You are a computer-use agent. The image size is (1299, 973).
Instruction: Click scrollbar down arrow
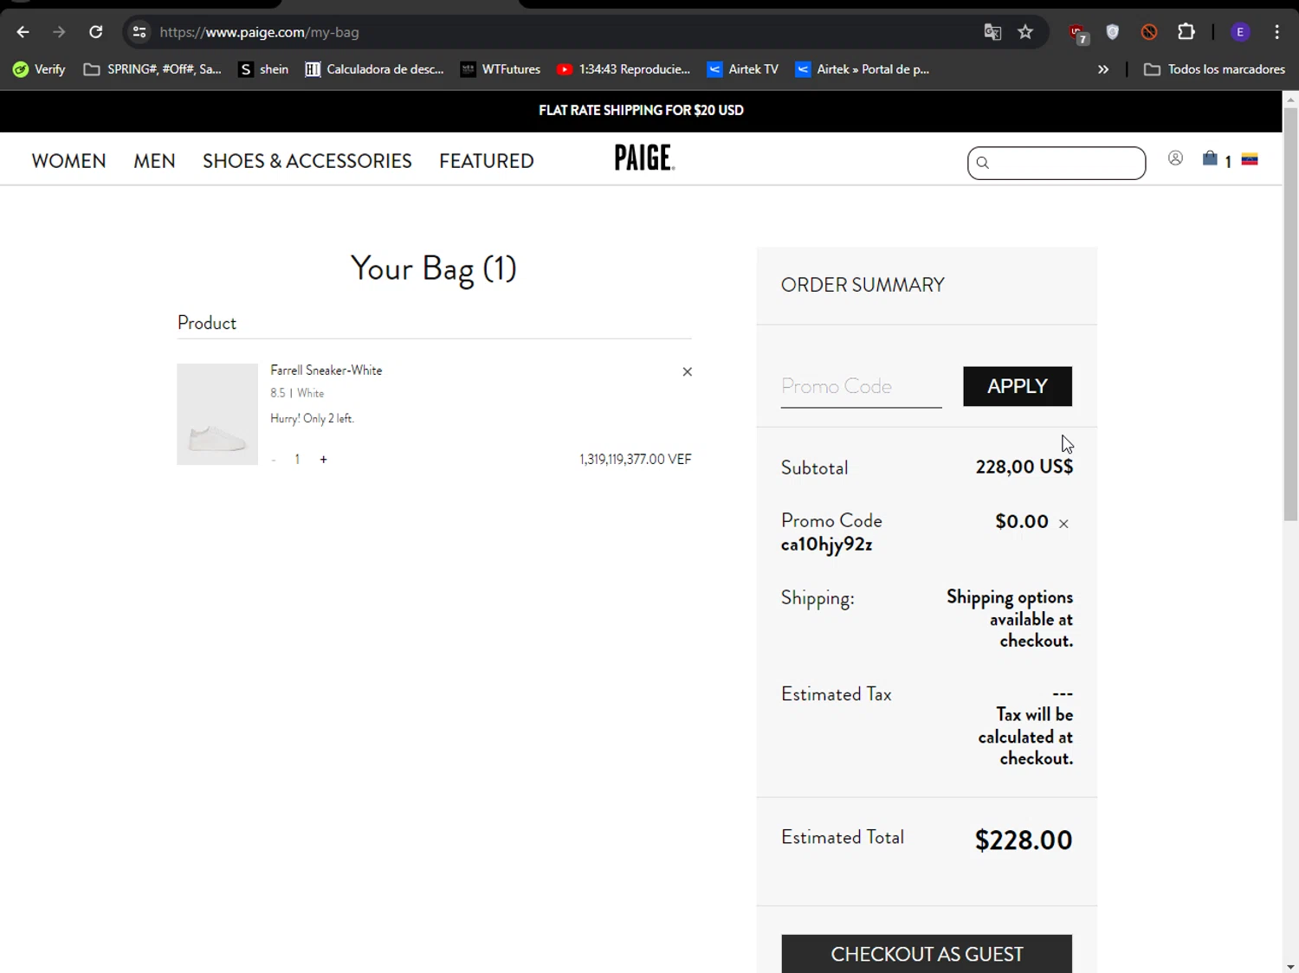tap(1290, 965)
